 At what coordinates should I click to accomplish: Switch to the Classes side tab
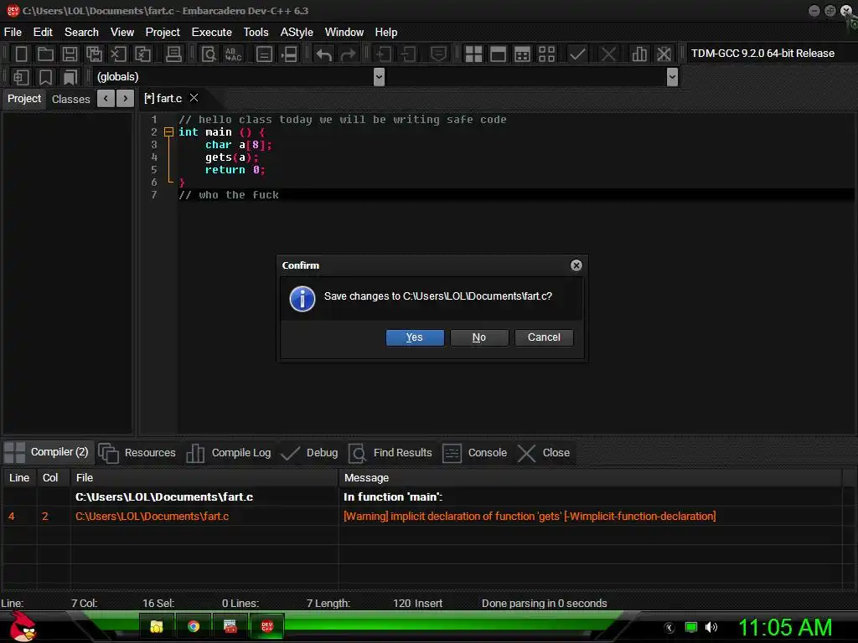(x=70, y=99)
